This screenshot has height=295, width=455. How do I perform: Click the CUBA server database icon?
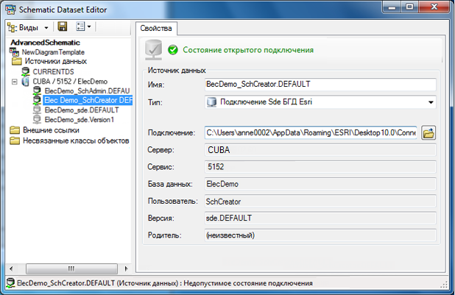26,82
